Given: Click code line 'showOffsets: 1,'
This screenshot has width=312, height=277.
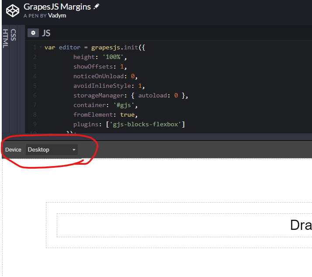Looking at the screenshot, I should click(100, 67).
